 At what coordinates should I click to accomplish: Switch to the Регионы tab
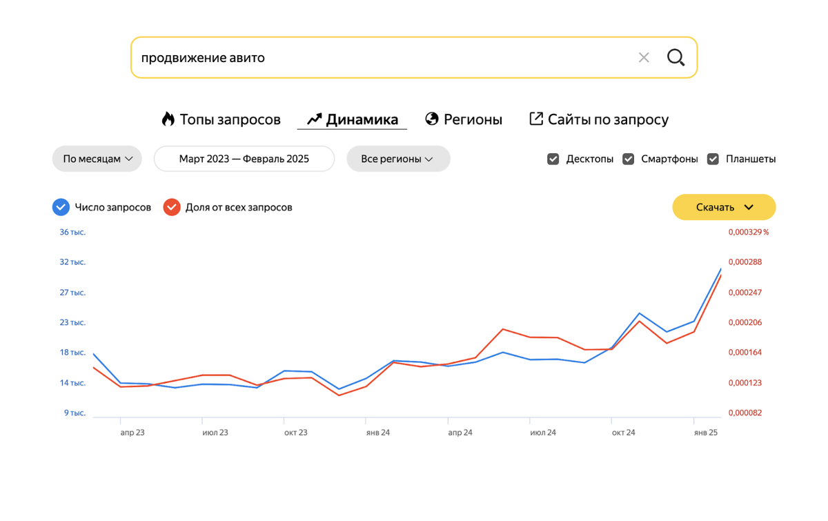point(464,119)
